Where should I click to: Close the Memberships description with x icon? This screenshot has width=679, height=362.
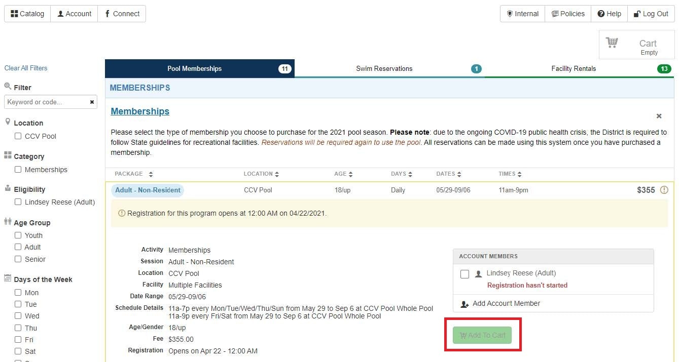[x=659, y=116]
